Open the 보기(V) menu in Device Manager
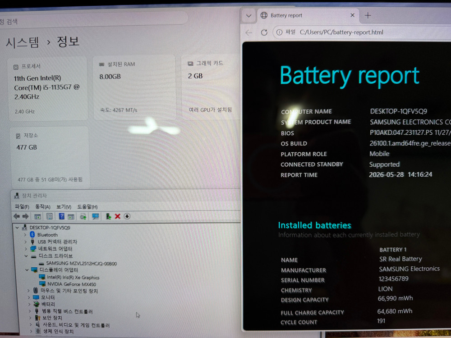Image resolution: width=451 pixels, height=338 pixels. tap(64, 207)
